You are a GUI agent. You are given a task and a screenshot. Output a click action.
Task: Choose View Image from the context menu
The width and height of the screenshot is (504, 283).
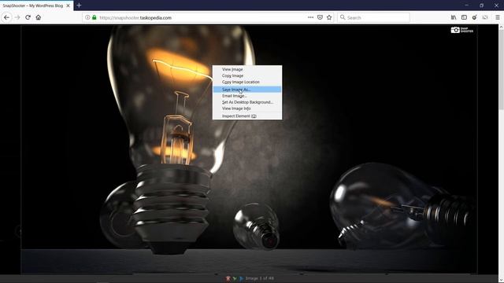[x=247, y=69]
